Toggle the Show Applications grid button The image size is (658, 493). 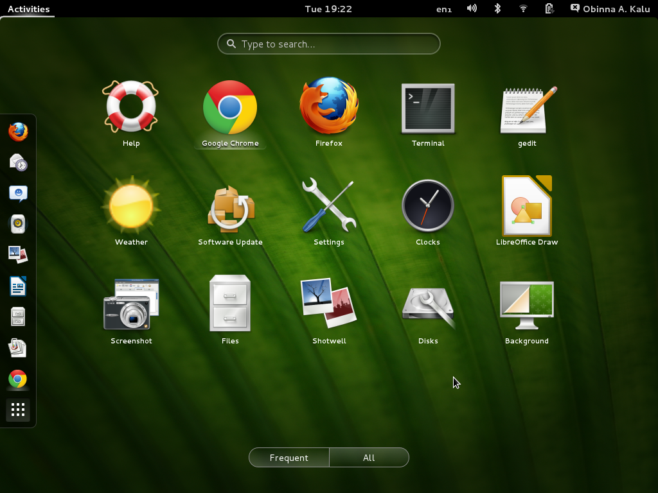(x=18, y=410)
